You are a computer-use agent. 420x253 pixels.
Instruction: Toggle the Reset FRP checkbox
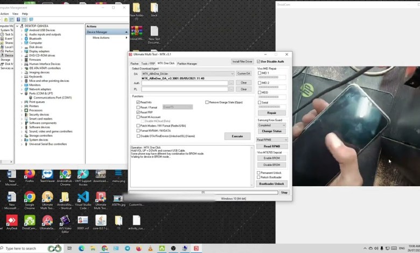(138, 113)
